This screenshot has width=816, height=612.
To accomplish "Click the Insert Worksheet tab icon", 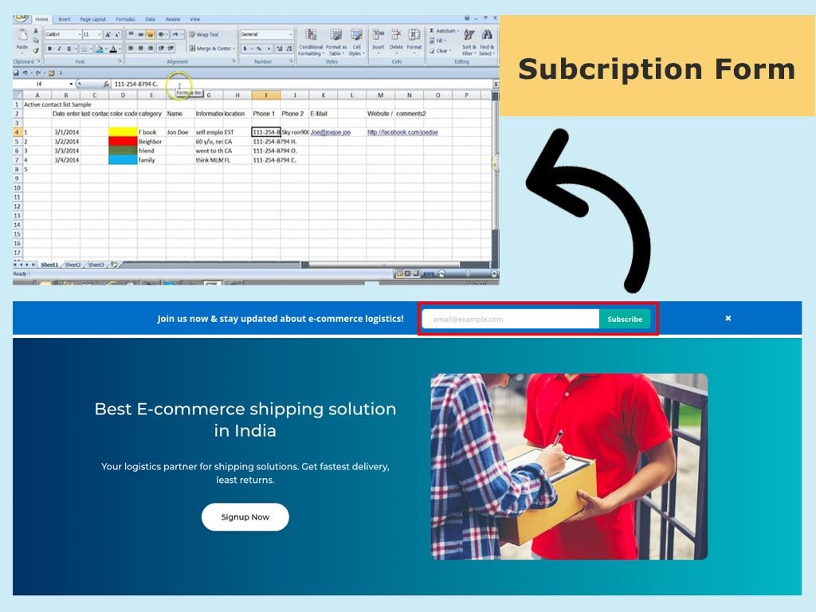I will point(114,265).
